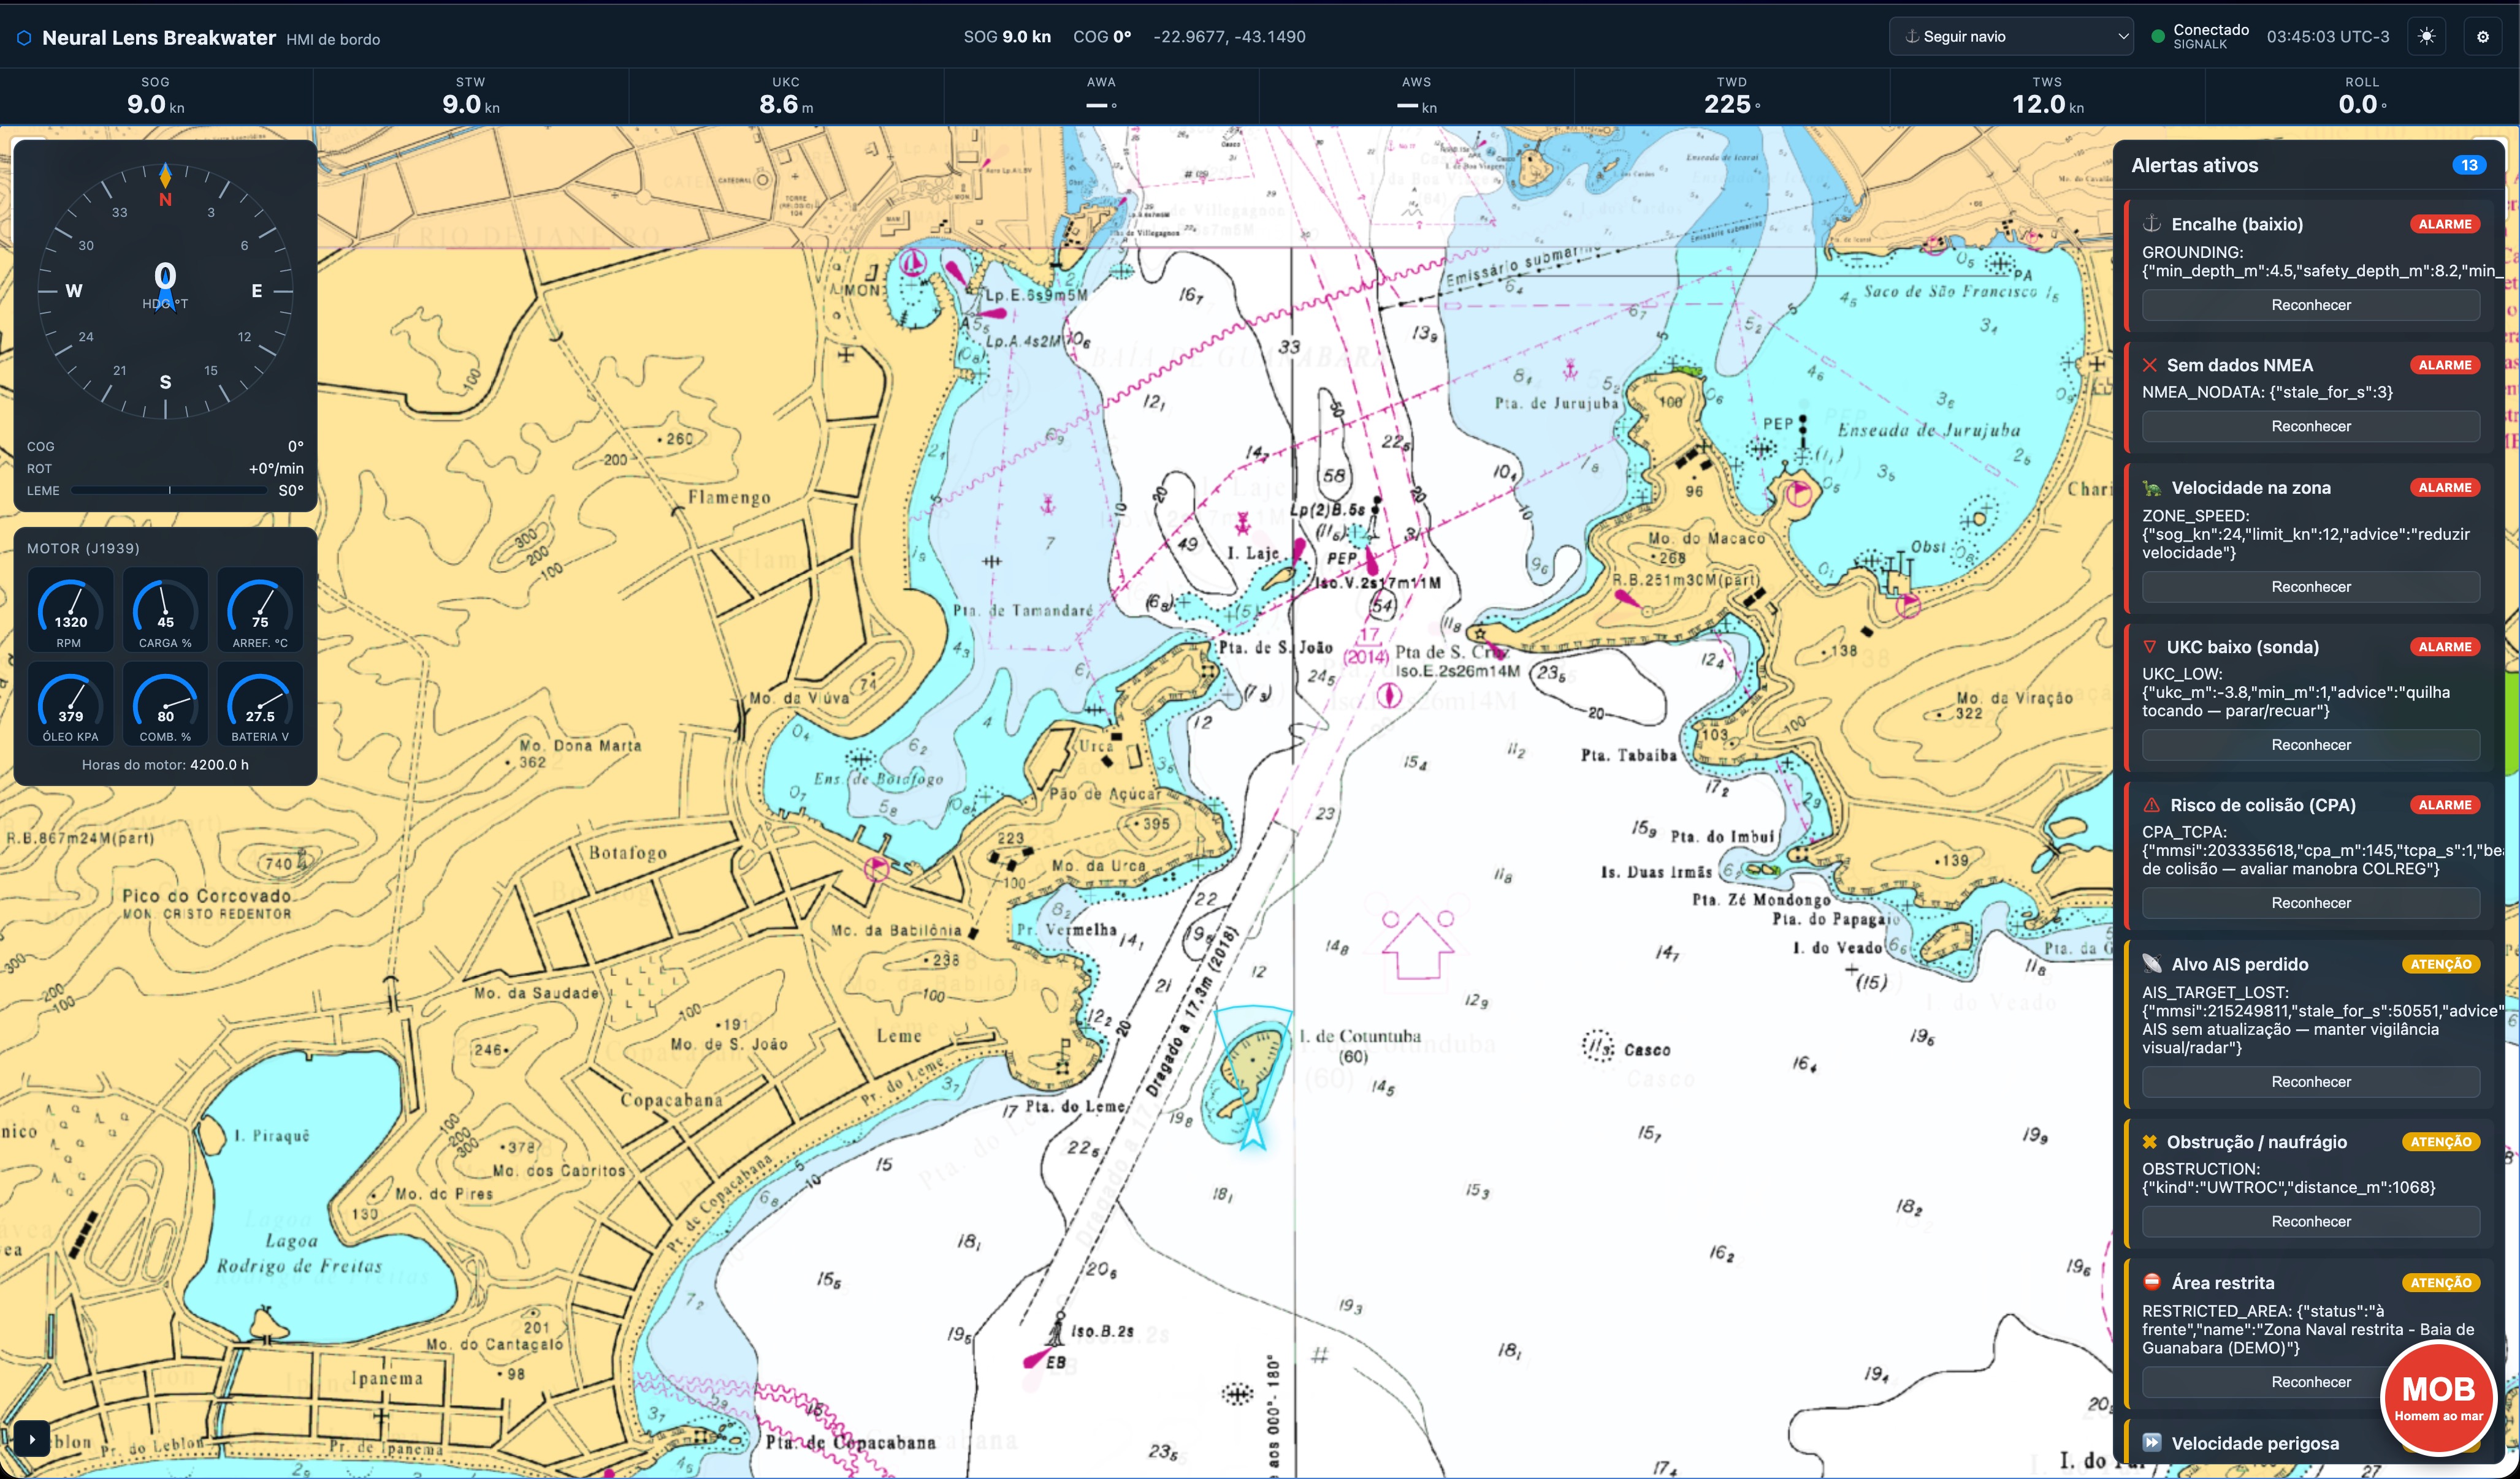This screenshot has width=2520, height=1479.
Task: Click the Casco wreck symbol on chart
Action: [x=1598, y=1046]
